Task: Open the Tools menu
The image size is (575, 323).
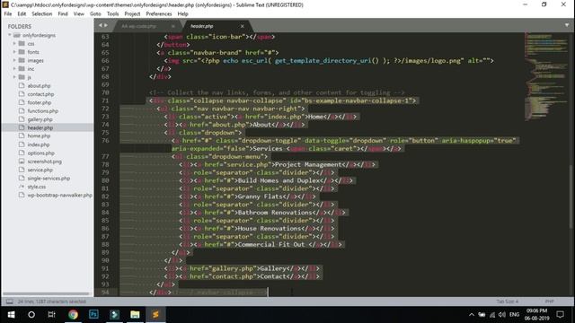Action: point(112,14)
